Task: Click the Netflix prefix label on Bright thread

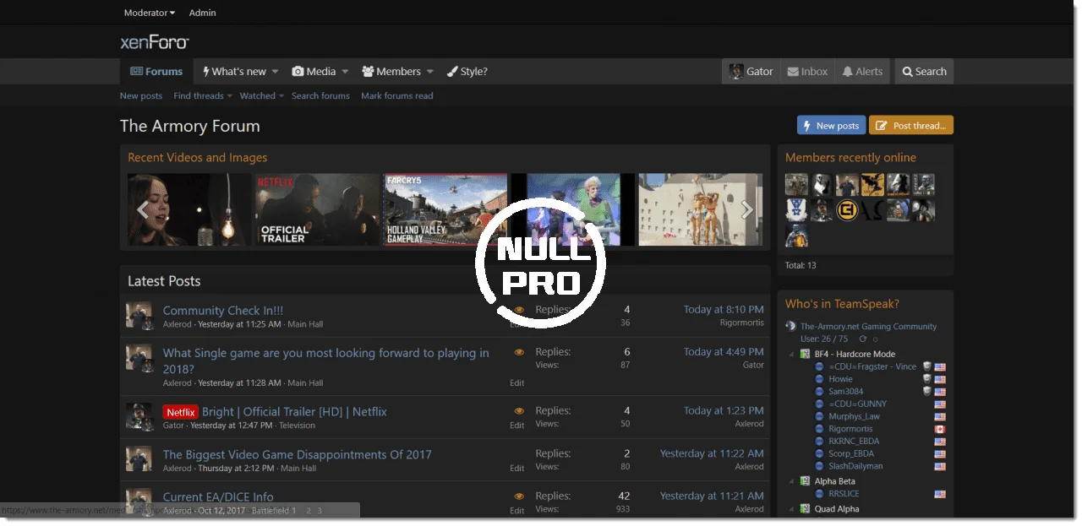Action: pyautogui.click(x=180, y=412)
